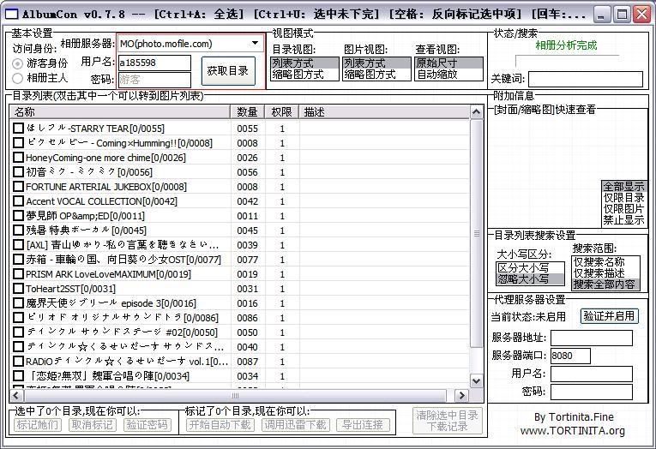Click the 用户名 field containing a185598
656x449 pixels.
[154, 63]
